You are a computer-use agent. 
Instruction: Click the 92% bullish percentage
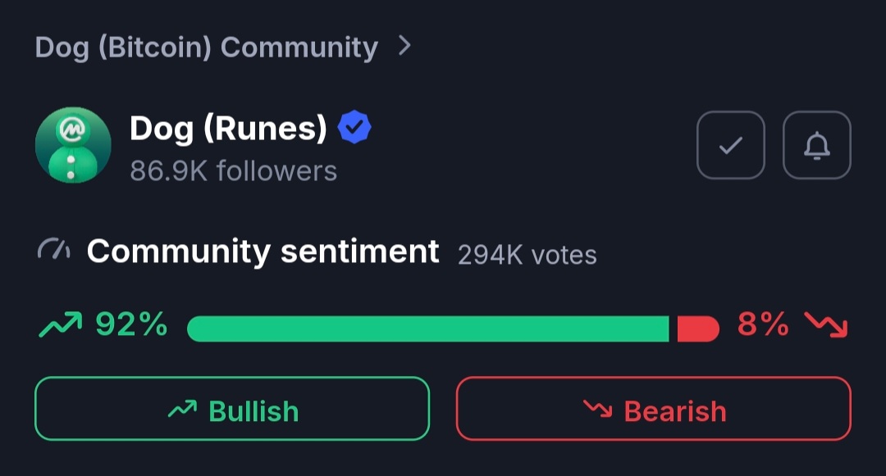click(x=131, y=326)
